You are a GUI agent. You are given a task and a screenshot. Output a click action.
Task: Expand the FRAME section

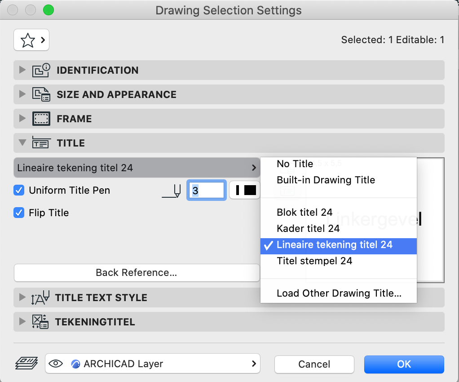coord(22,118)
